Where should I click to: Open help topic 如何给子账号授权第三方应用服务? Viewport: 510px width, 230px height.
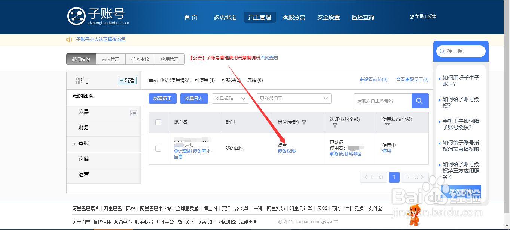[461, 171]
